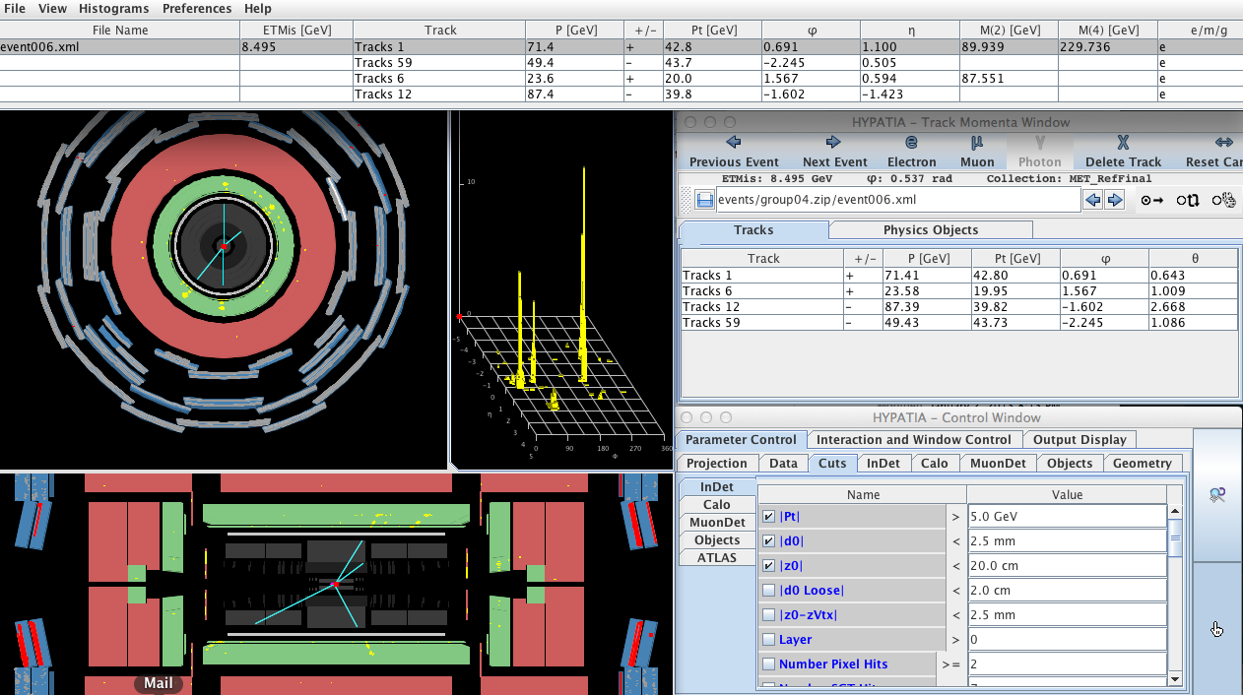Tag selected track as Electron
This screenshot has height=695, width=1243.
tap(911, 152)
